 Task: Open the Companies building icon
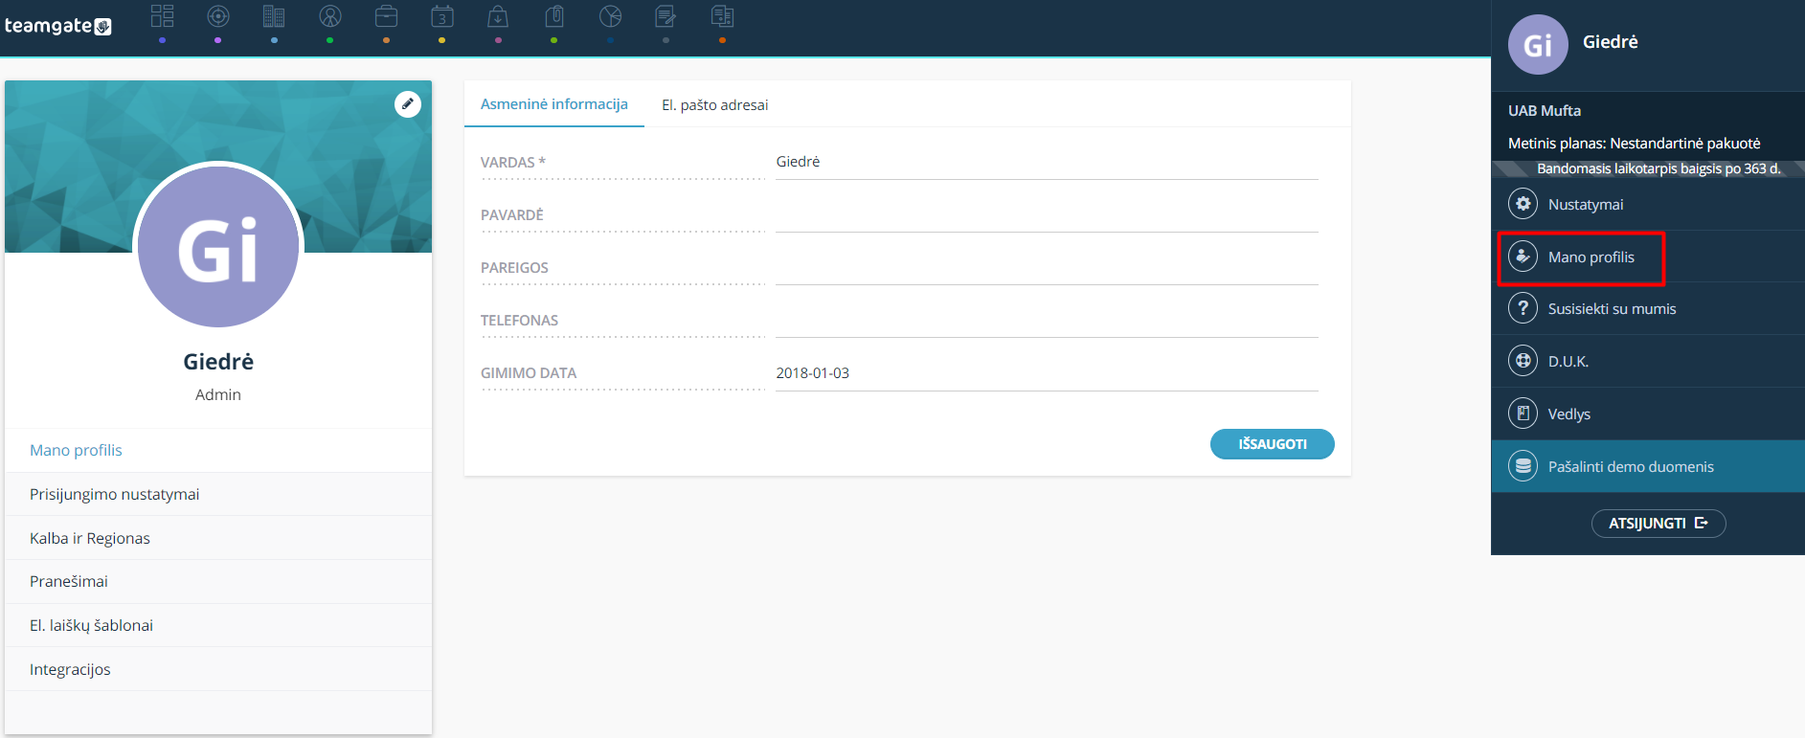(x=274, y=16)
